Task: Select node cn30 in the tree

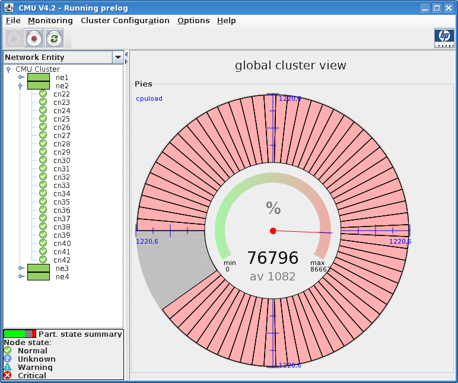Action: [62, 160]
